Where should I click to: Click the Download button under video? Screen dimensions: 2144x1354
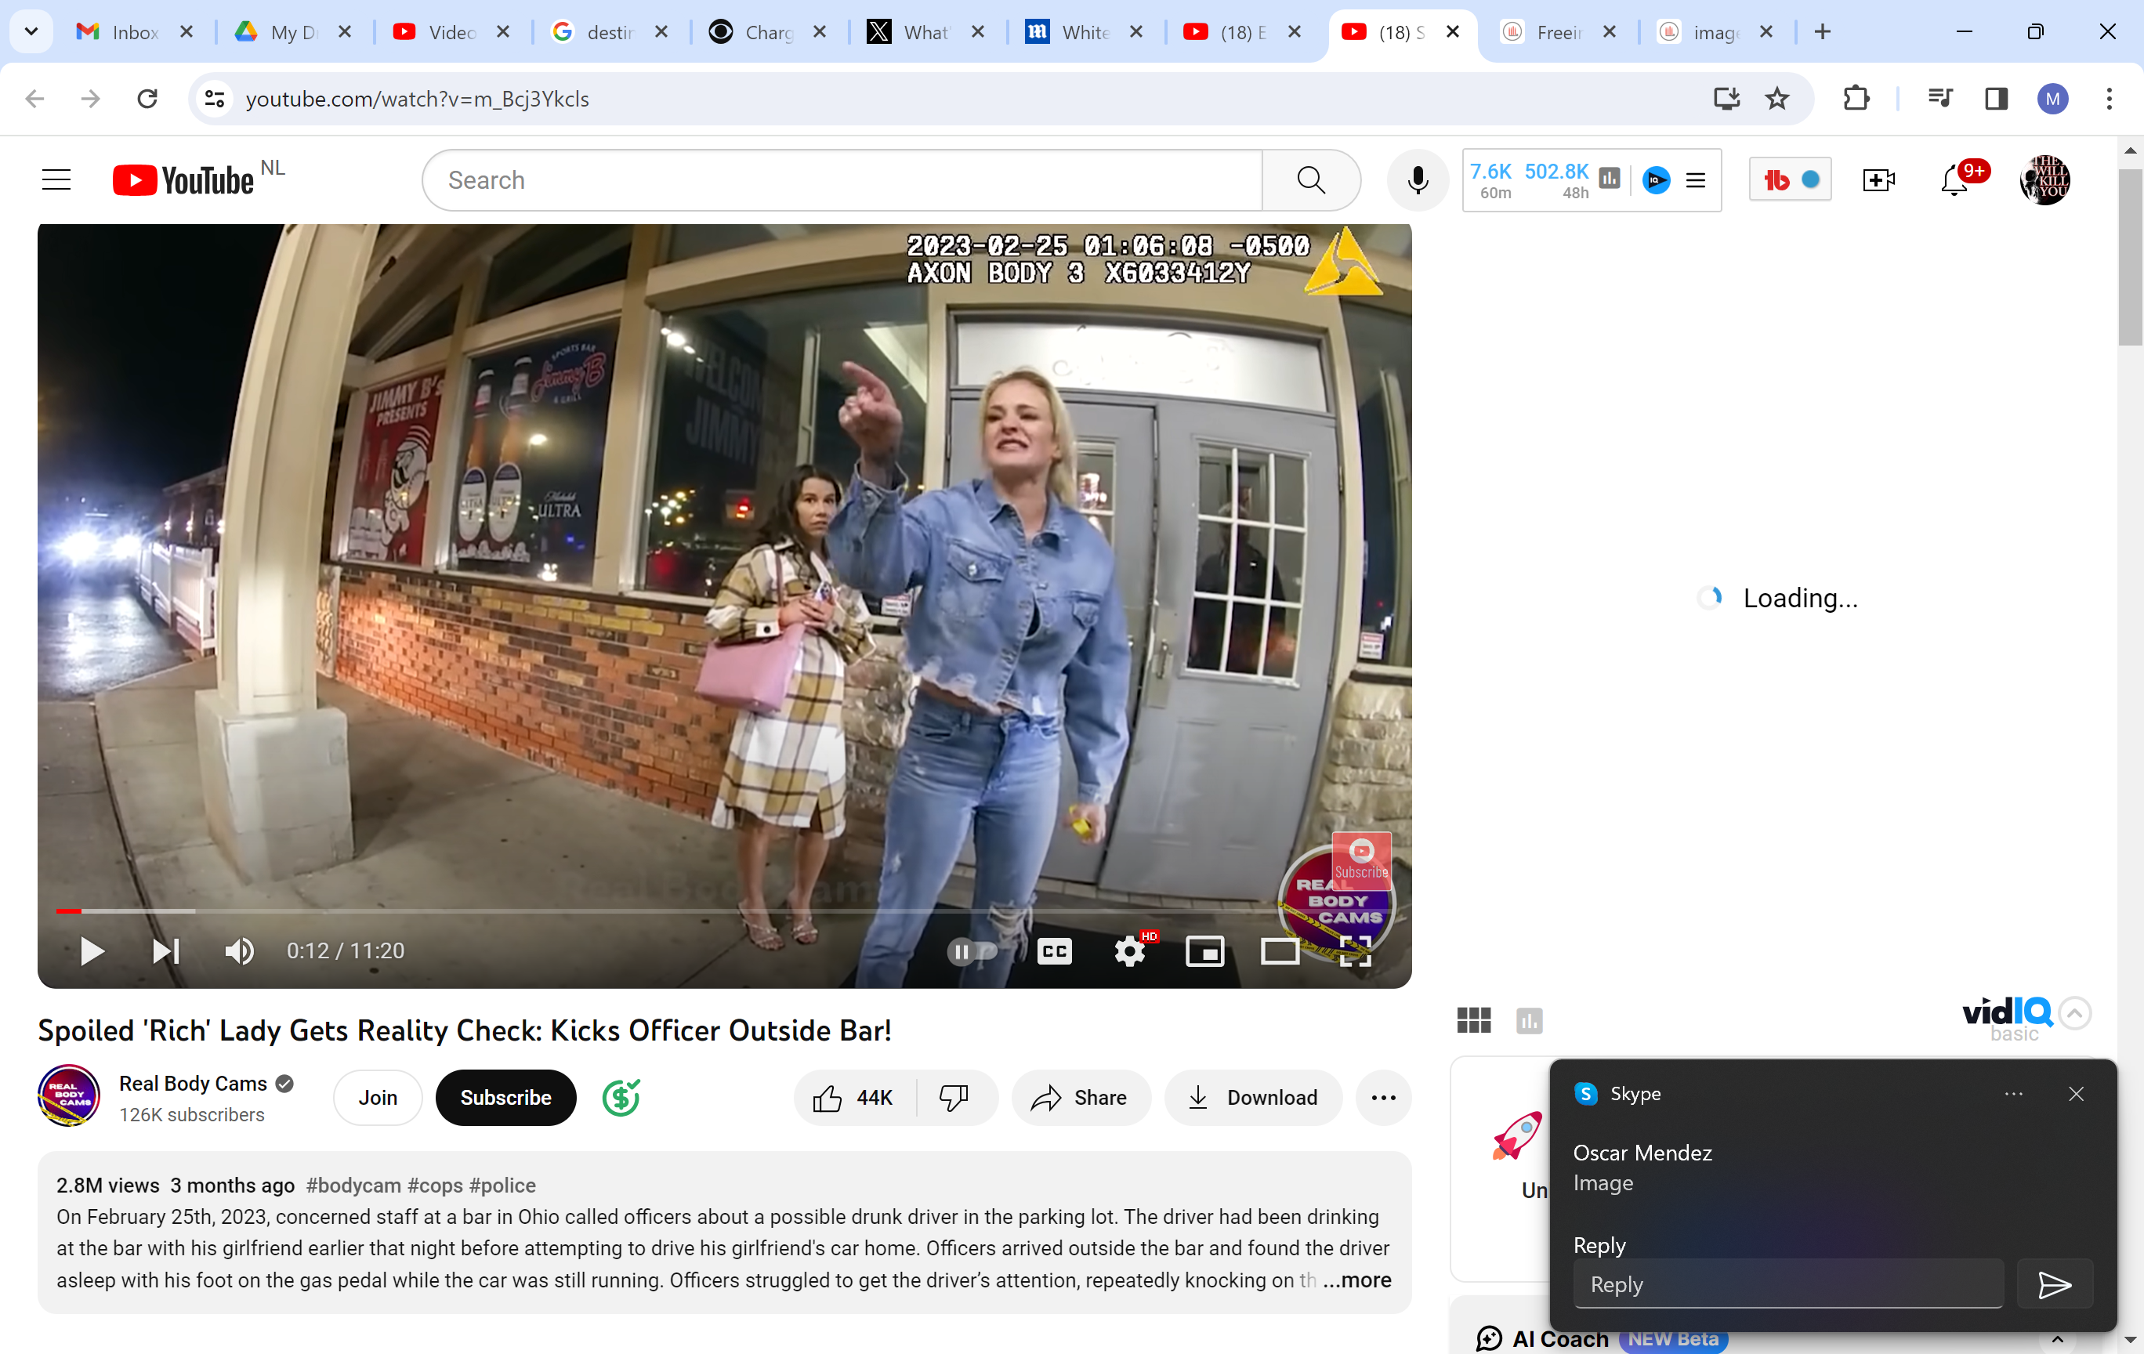click(1253, 1098)
